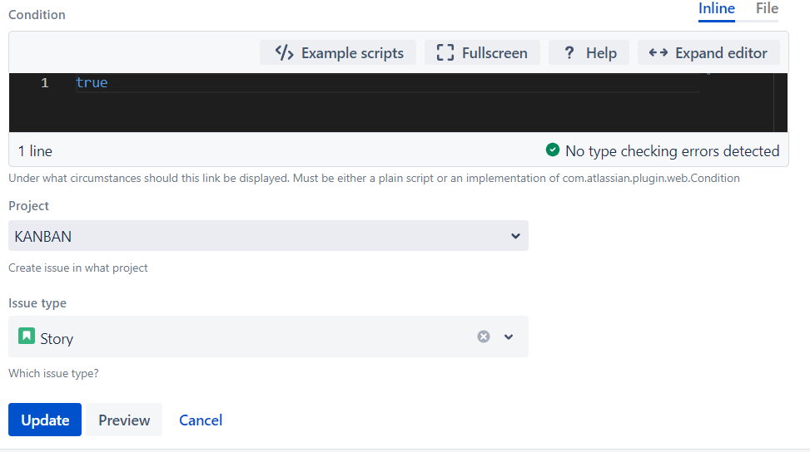Click line number 1 in editor gutter
Screen dimensions: 810x452
44,83
